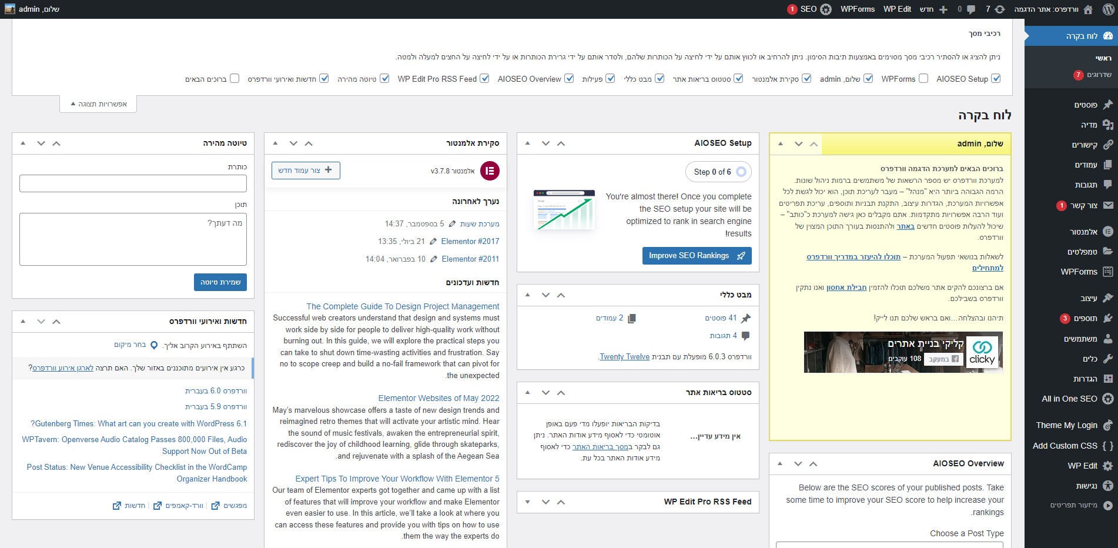
Task: Open the Twenty Twelve theme link
Action: click(624, 356)
